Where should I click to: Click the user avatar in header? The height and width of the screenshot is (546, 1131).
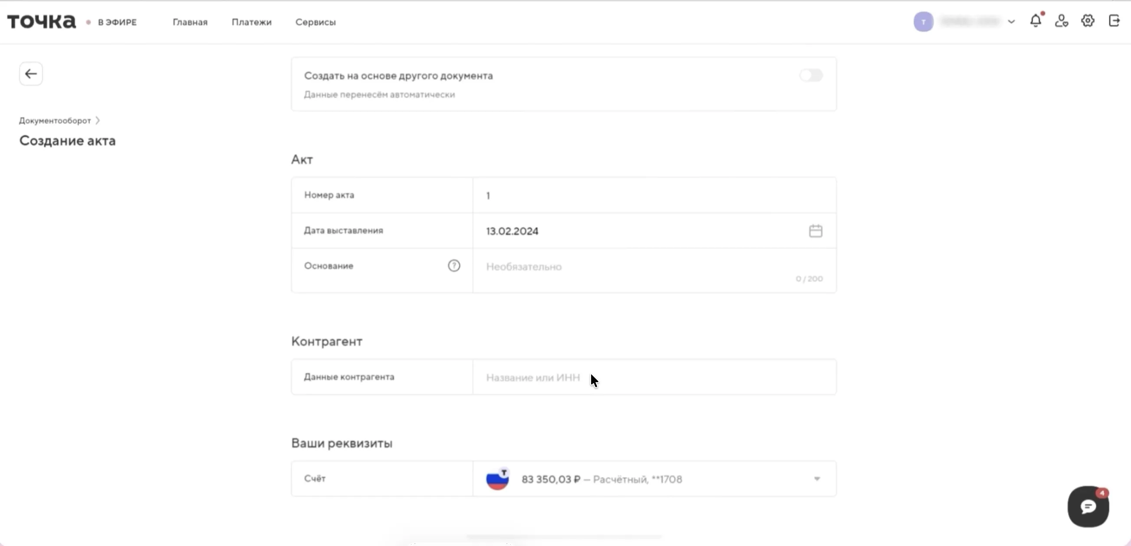[923, 22]
